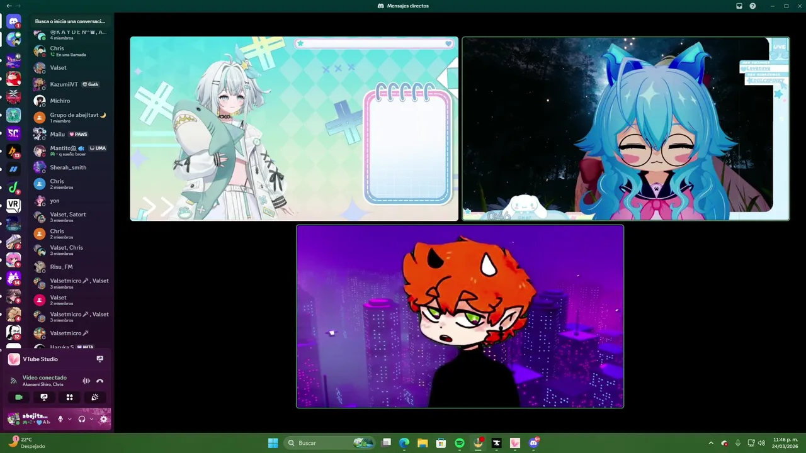This screenshot has width=806, height=453.
Task: Open File Explorer from taskbar
Action: click(423, 443)
